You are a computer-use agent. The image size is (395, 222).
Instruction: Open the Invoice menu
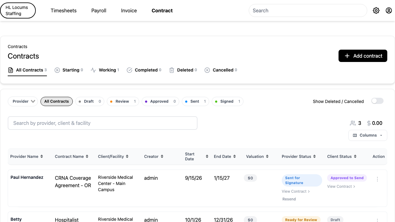129,10
